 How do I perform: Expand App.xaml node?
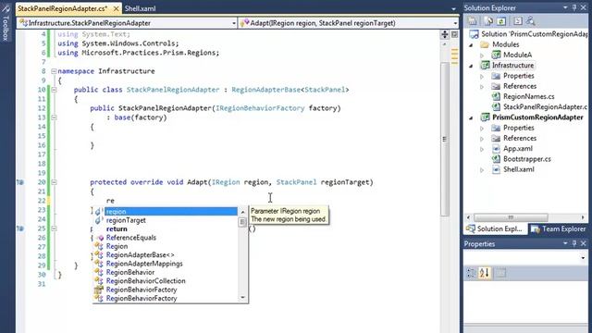[x=482, y=149]
